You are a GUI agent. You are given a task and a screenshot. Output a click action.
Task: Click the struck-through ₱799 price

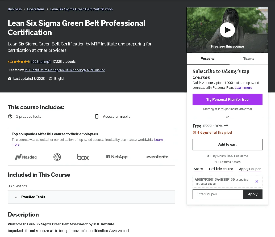[x=207, y=126]
